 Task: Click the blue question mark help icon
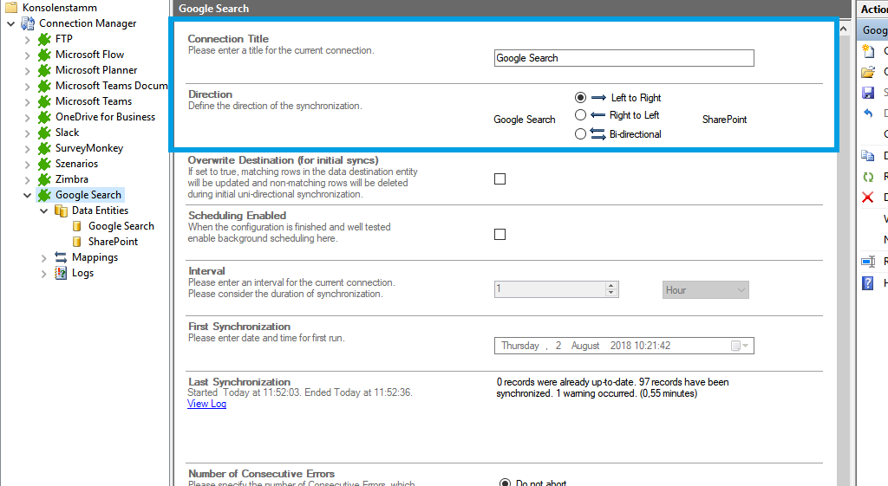[868, 282]
